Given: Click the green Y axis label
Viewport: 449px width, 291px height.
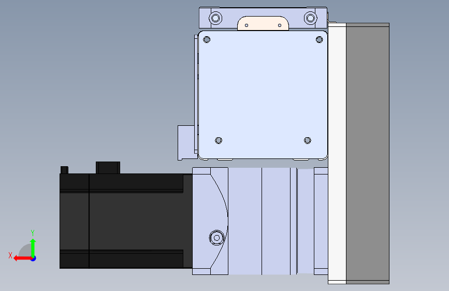Looking at the screenshot, I should [x=33, y=232].
